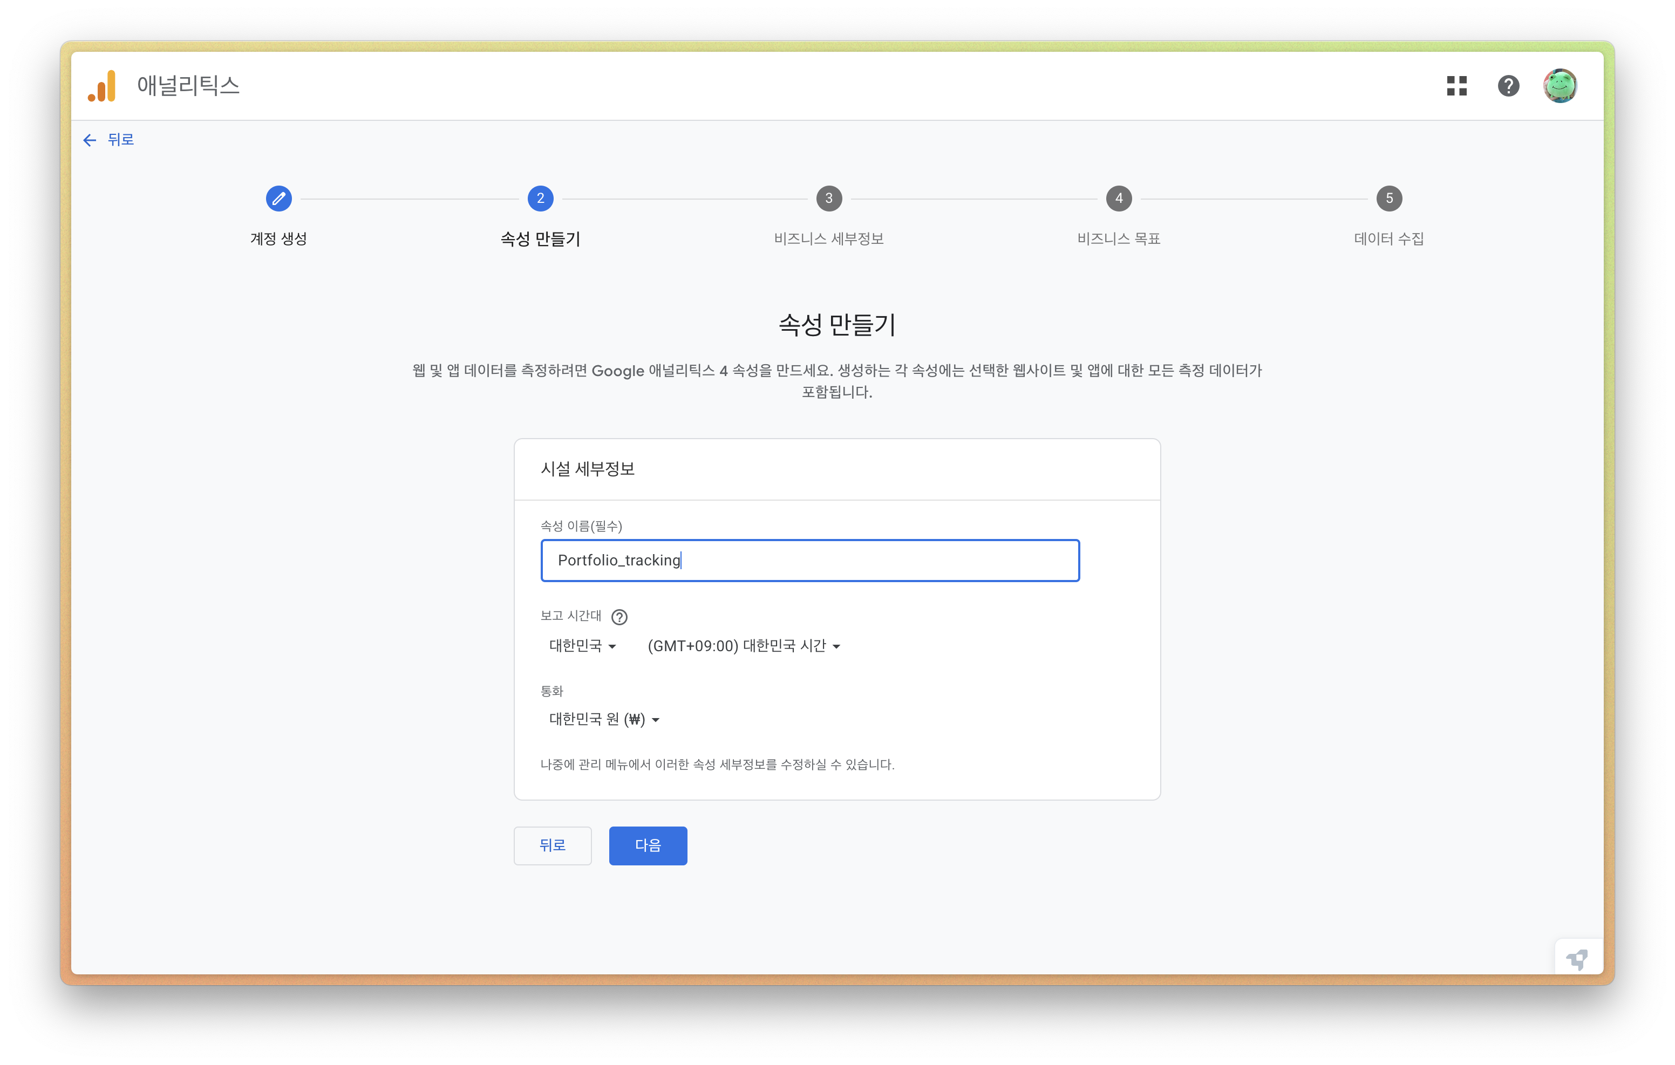Screen dimensions: 1675x1065
Task: Click step 4 circle 비즈니스 목표
Action: [x=1119, y=198]
